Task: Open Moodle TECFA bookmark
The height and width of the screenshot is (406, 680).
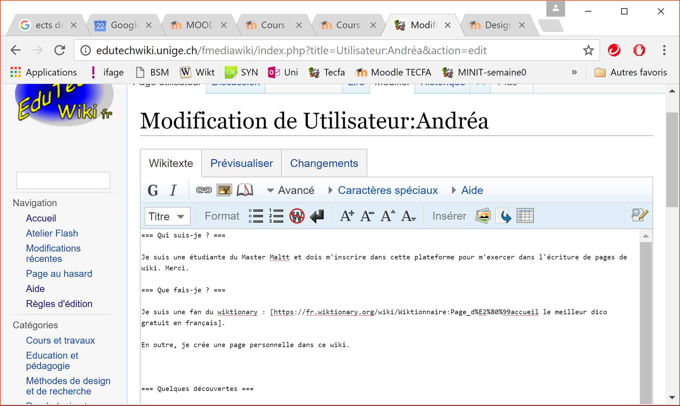Action: (393, 72)
